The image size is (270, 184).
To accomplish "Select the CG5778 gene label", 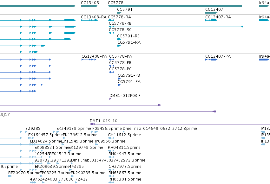I will 115,3.
